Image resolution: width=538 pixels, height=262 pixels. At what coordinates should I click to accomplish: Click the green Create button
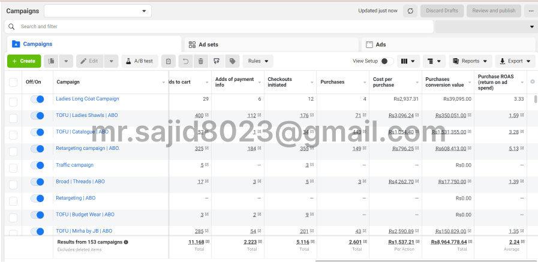24,61
